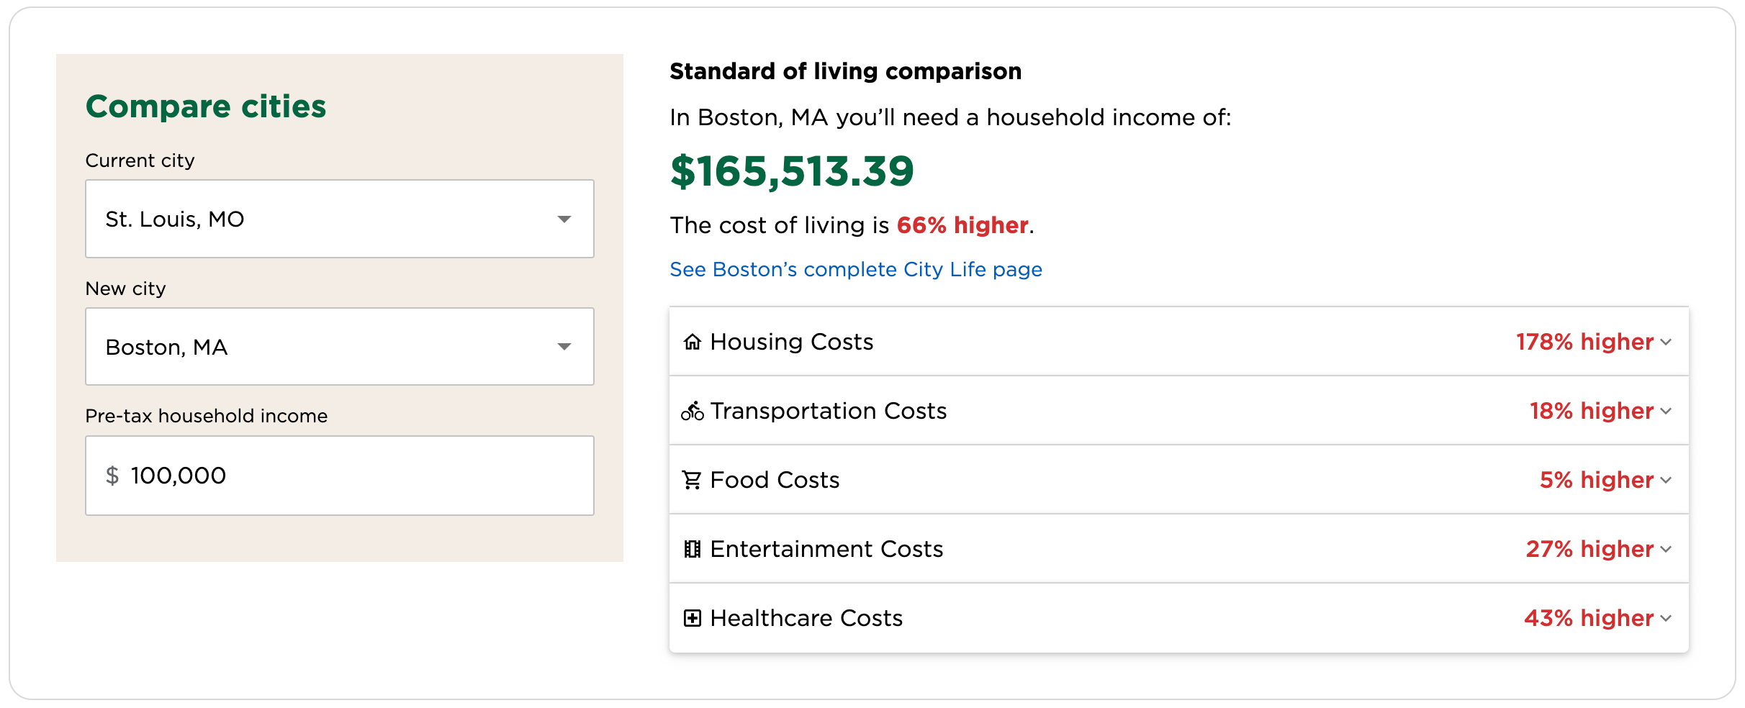Click the 43% higher healthcare value
Image resolution: width=1745 pixels, height=708 pixels.
coord(1589,618)
